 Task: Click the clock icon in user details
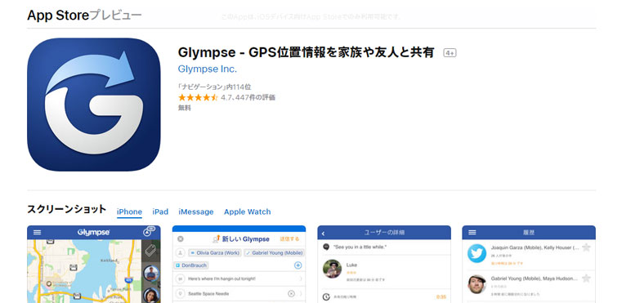(x=326, y=296)
